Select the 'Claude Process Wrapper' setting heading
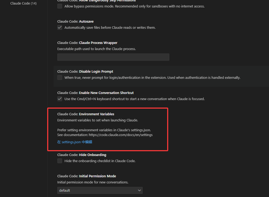This screenshot has width=269, height=197. 87,43
